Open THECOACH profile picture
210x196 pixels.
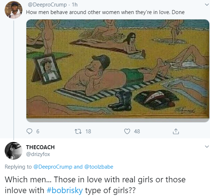(x=13, y=151)
